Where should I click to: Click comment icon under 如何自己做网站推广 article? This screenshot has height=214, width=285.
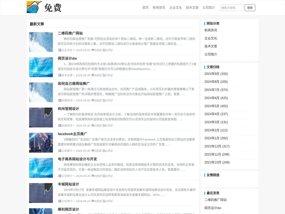tap(104, 100)
